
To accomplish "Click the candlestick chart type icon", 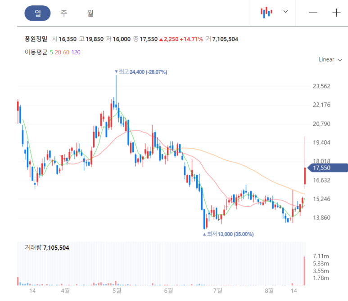I will [x=267, y=13].
